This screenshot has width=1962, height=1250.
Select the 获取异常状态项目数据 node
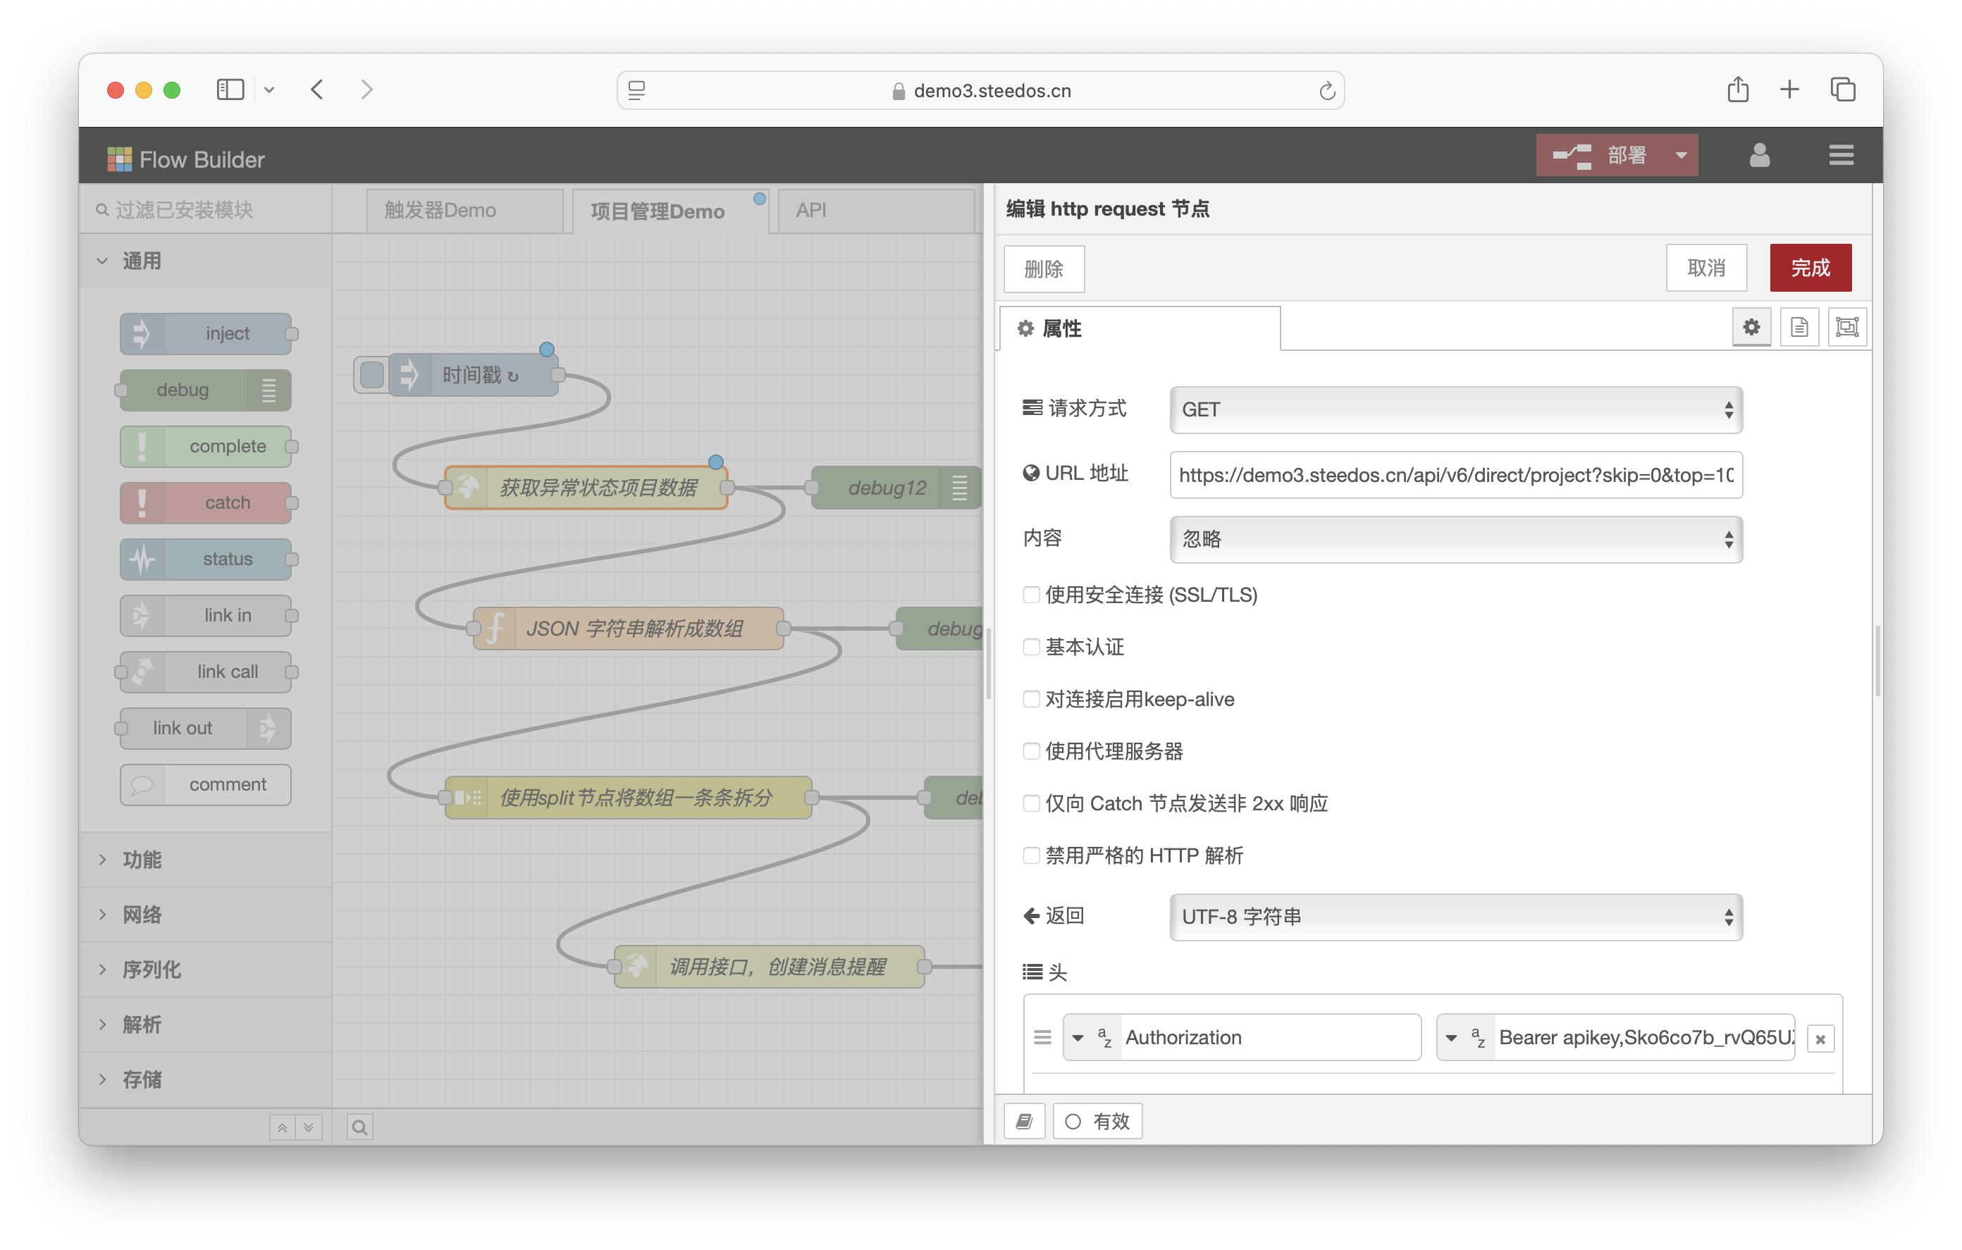click(x=586, y=488)
